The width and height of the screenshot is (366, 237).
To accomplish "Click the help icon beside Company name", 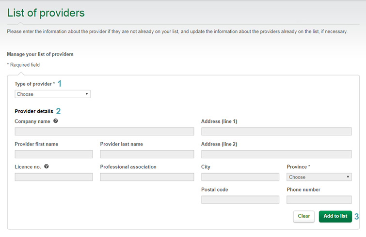I will (56, 121).
